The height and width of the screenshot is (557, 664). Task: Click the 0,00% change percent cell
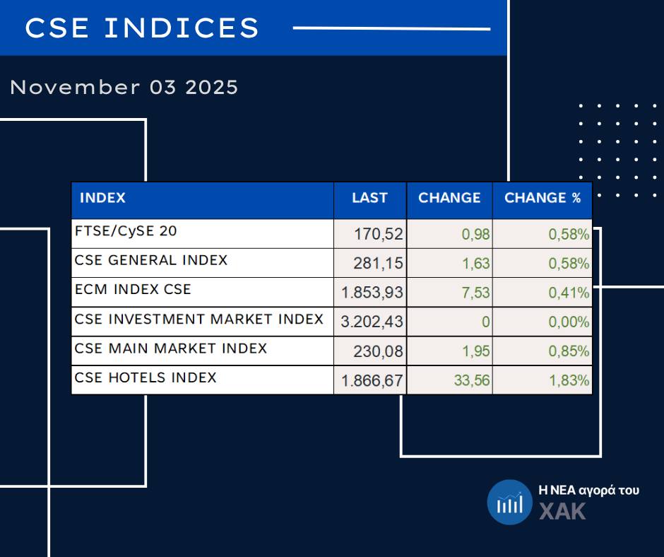569,322
